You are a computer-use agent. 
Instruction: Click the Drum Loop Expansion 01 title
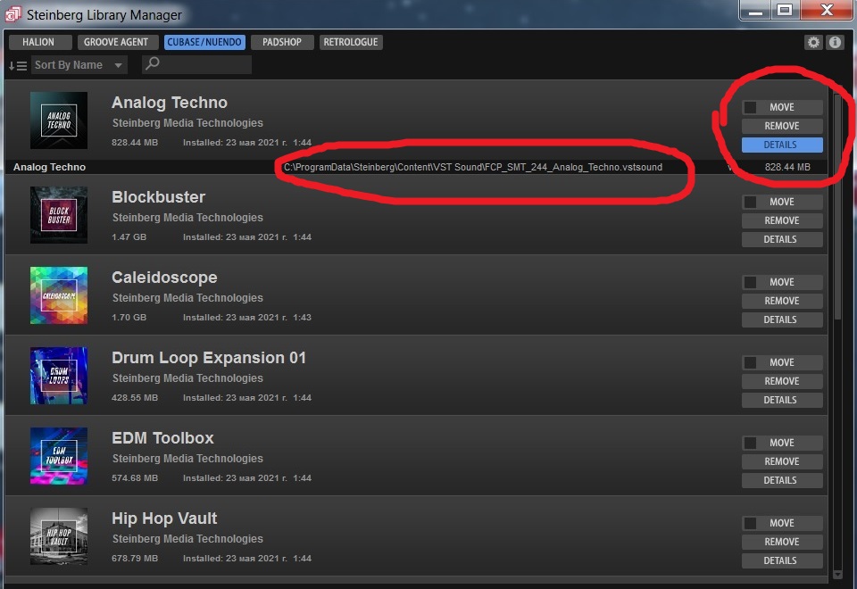click(x=209, y=358)
